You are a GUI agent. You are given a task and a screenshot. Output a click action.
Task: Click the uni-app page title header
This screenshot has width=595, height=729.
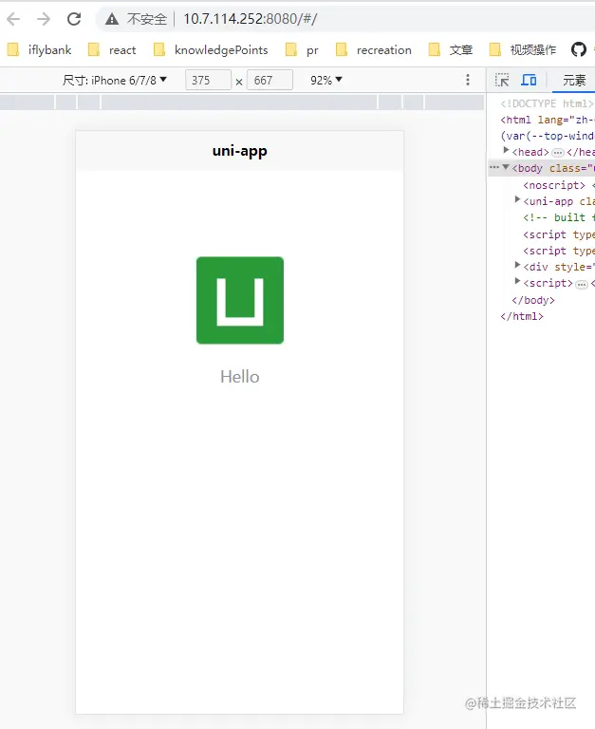240,151
